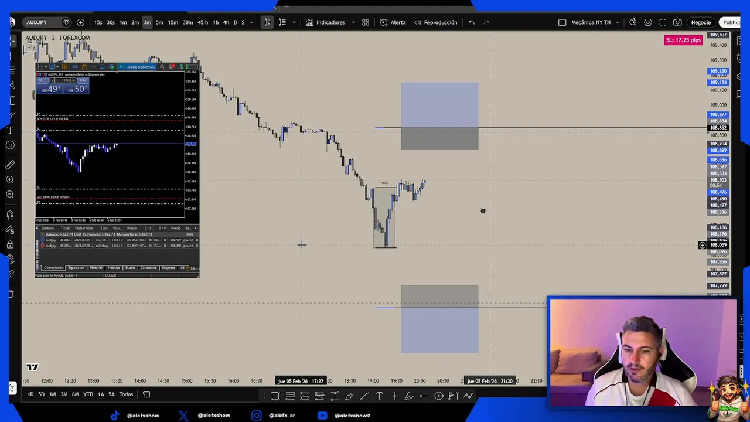Select the 30s timeframe
This screenshot has width=750, height=422.
(x=110, y=22)
